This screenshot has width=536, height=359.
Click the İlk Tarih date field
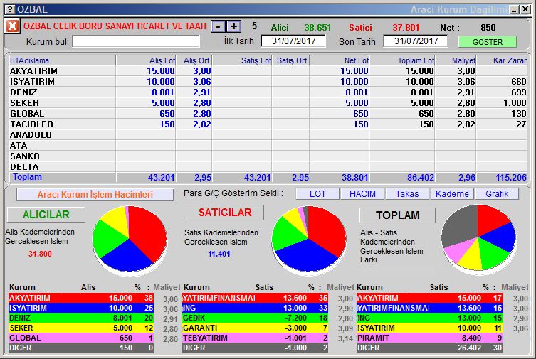pyautogui.click(x=293, y=41)
